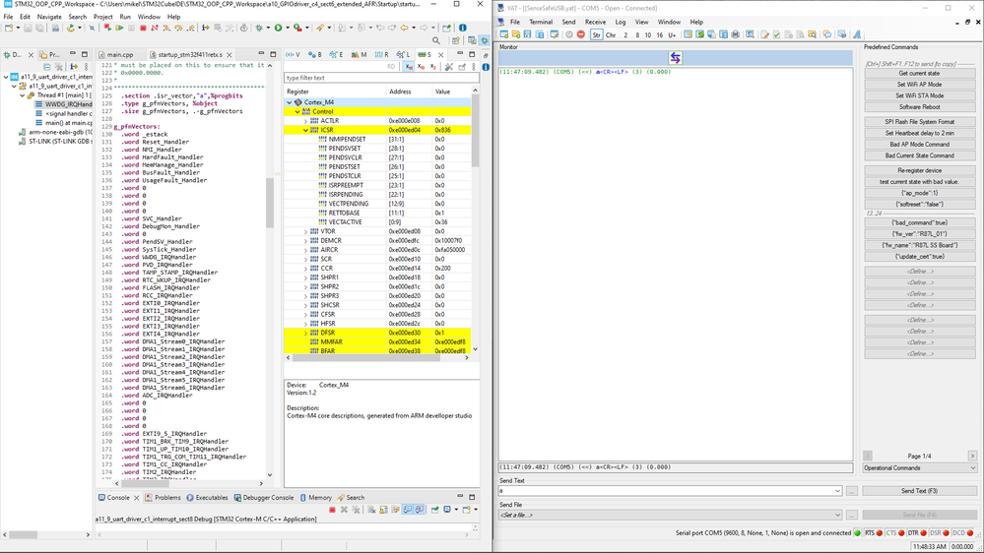
Task: Click Send Text (F3) button
Action: (x=919, y=491)
